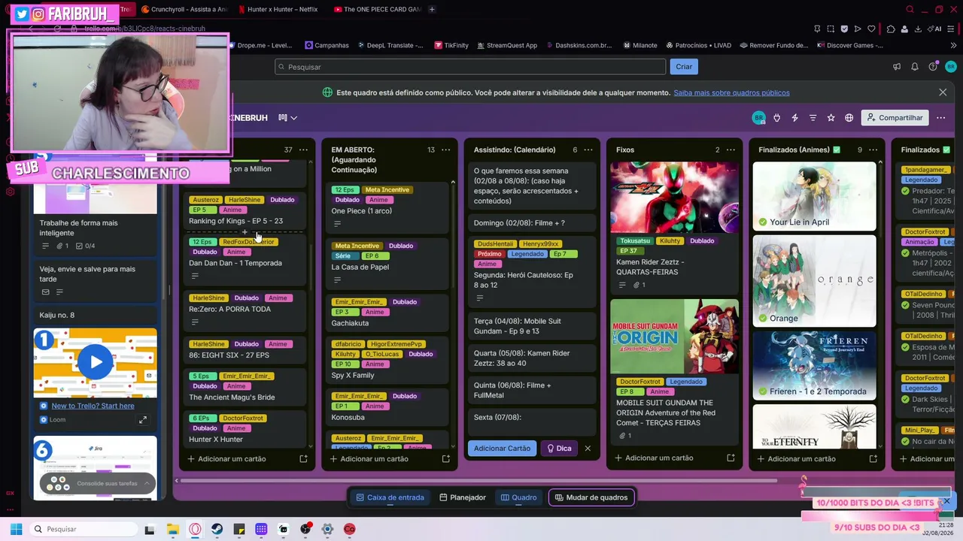Open File Explorer from the taskbar
The width and height of the screenshot is (963, 541).
click(172, 529)
